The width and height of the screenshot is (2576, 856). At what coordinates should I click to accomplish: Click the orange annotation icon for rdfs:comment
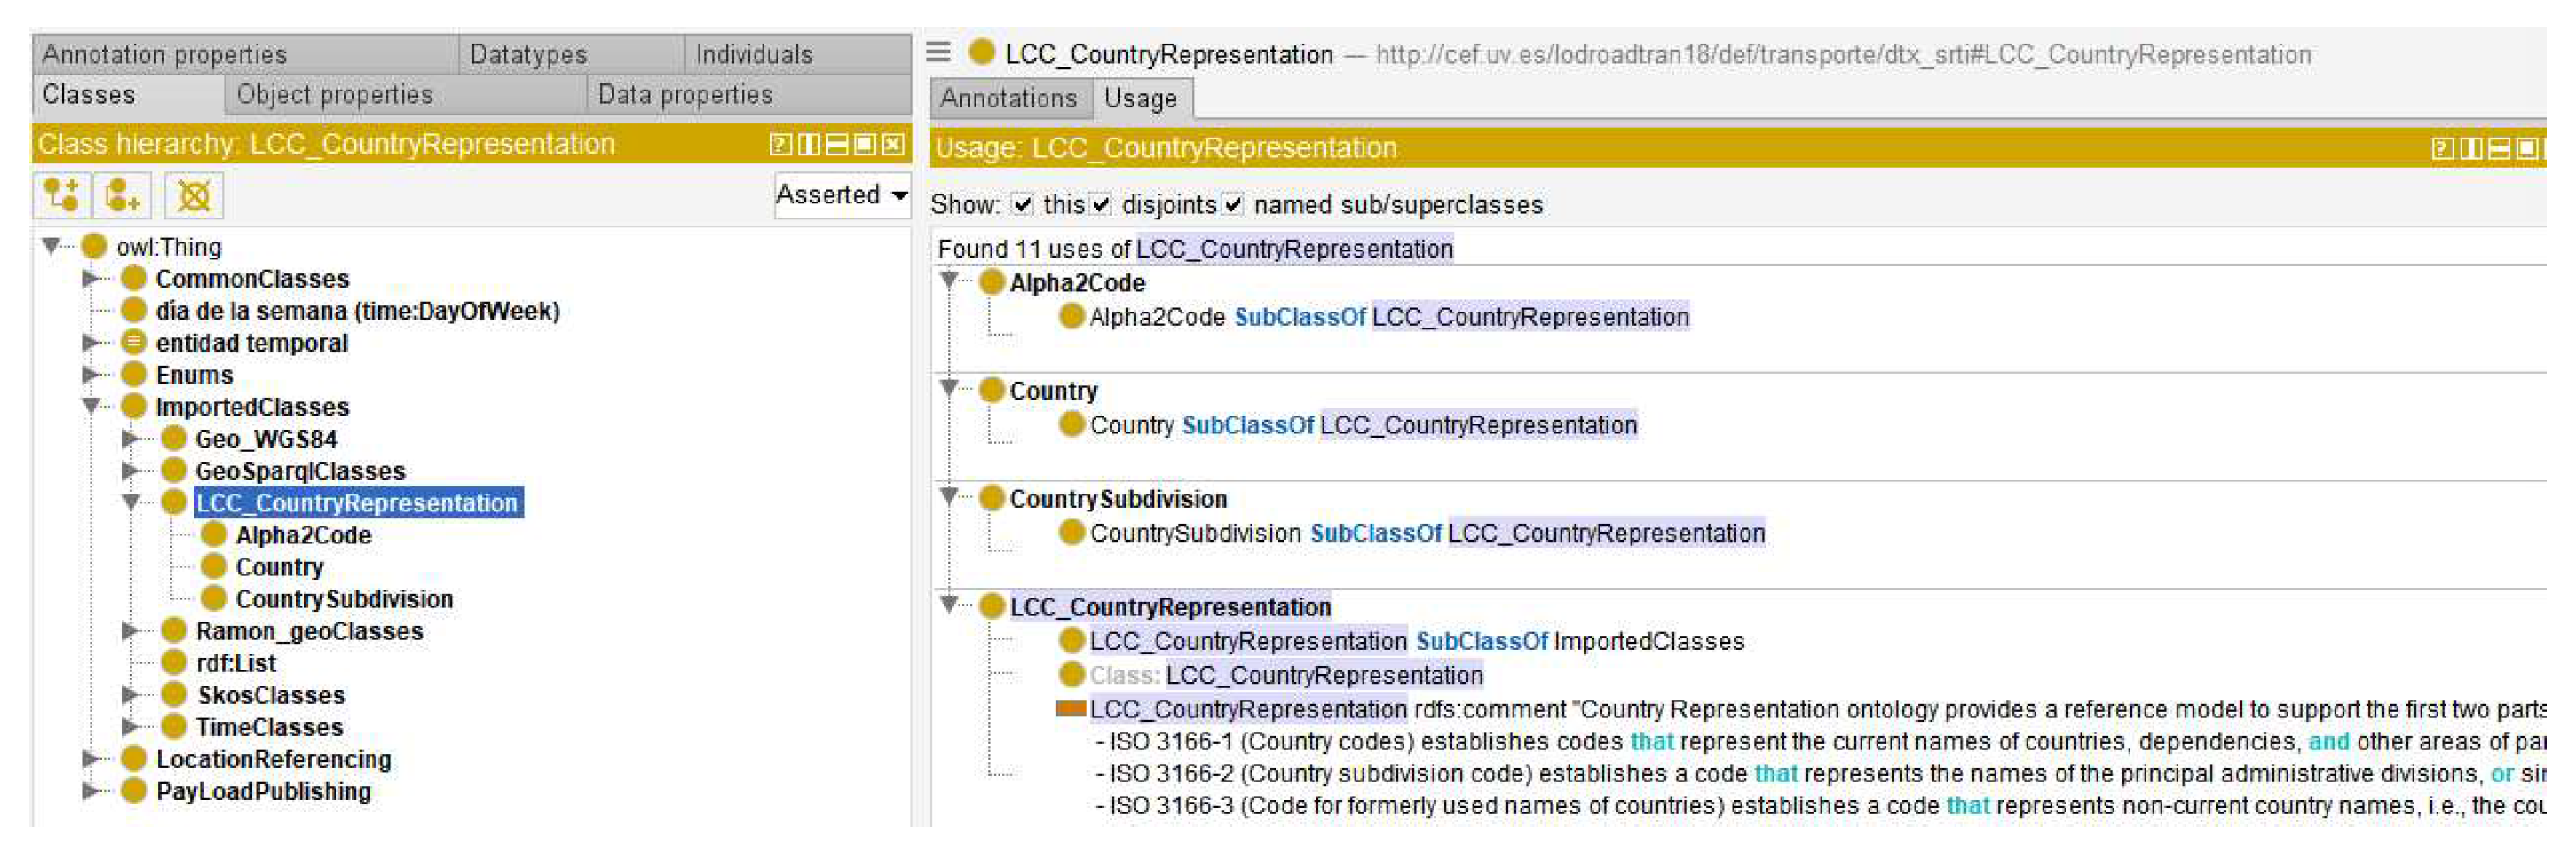click(x=1070, y=709)
